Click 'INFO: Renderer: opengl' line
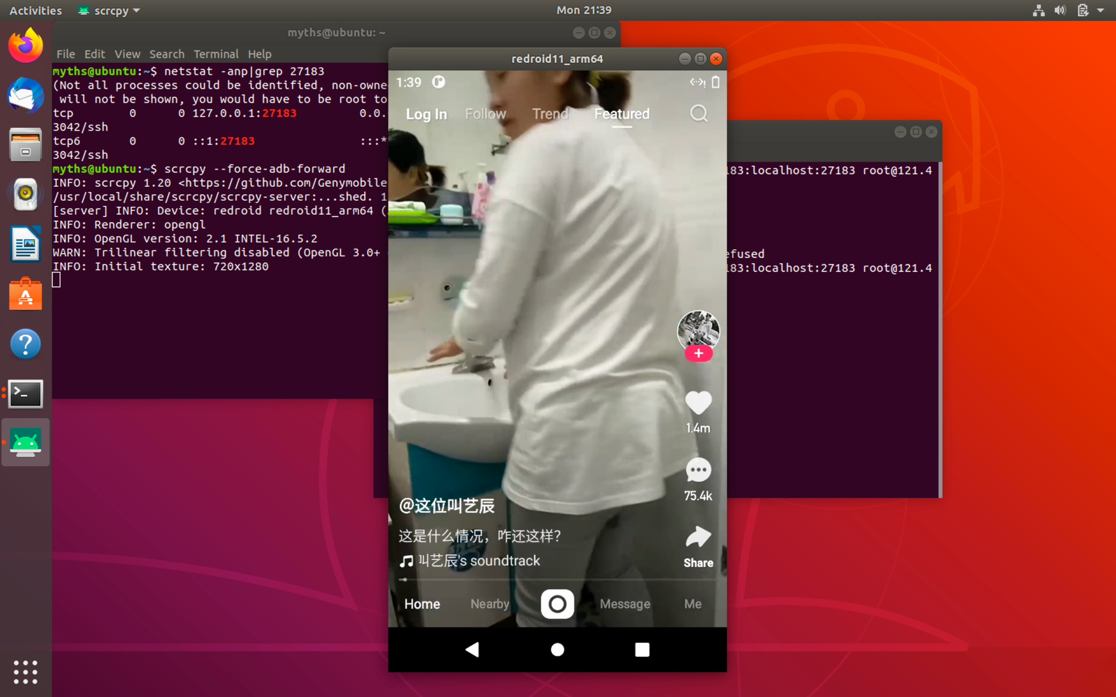Image resolution: width=1116 pixels, height=697 pixels. click(129, 225)
